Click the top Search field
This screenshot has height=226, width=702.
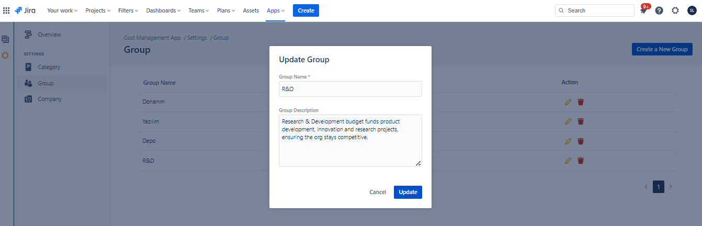coord(595,10)
